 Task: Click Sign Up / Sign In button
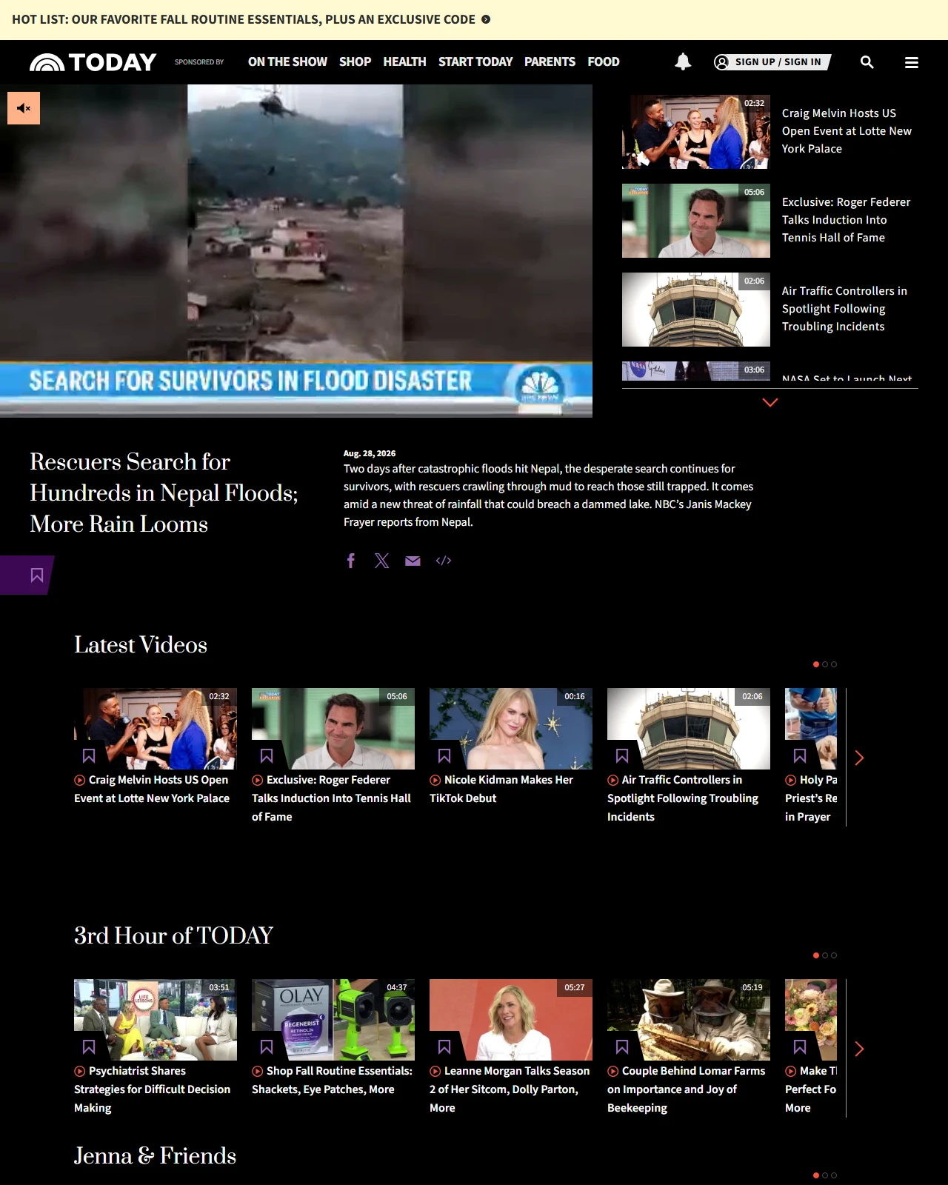click(x=772, y=62)
